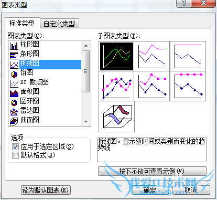Select XY 散点图 text in list
The width and height of the screenshot is (217, 200).
click(35, 82)
